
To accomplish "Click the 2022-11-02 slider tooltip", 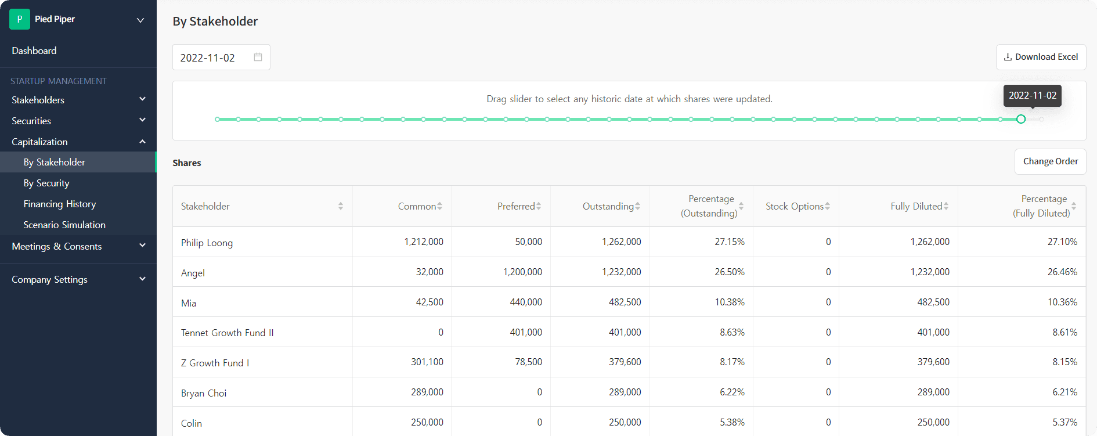I will click(1033, 95).
